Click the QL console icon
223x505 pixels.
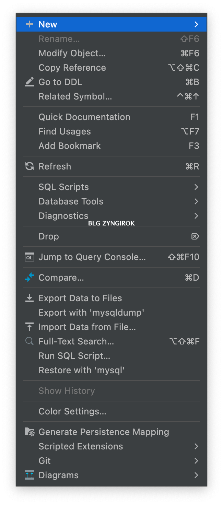[30, 257]
